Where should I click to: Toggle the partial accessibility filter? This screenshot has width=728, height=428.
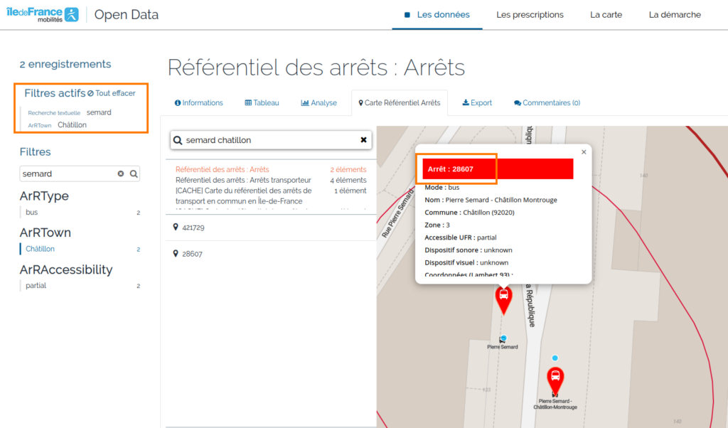(x=36, y=286)
